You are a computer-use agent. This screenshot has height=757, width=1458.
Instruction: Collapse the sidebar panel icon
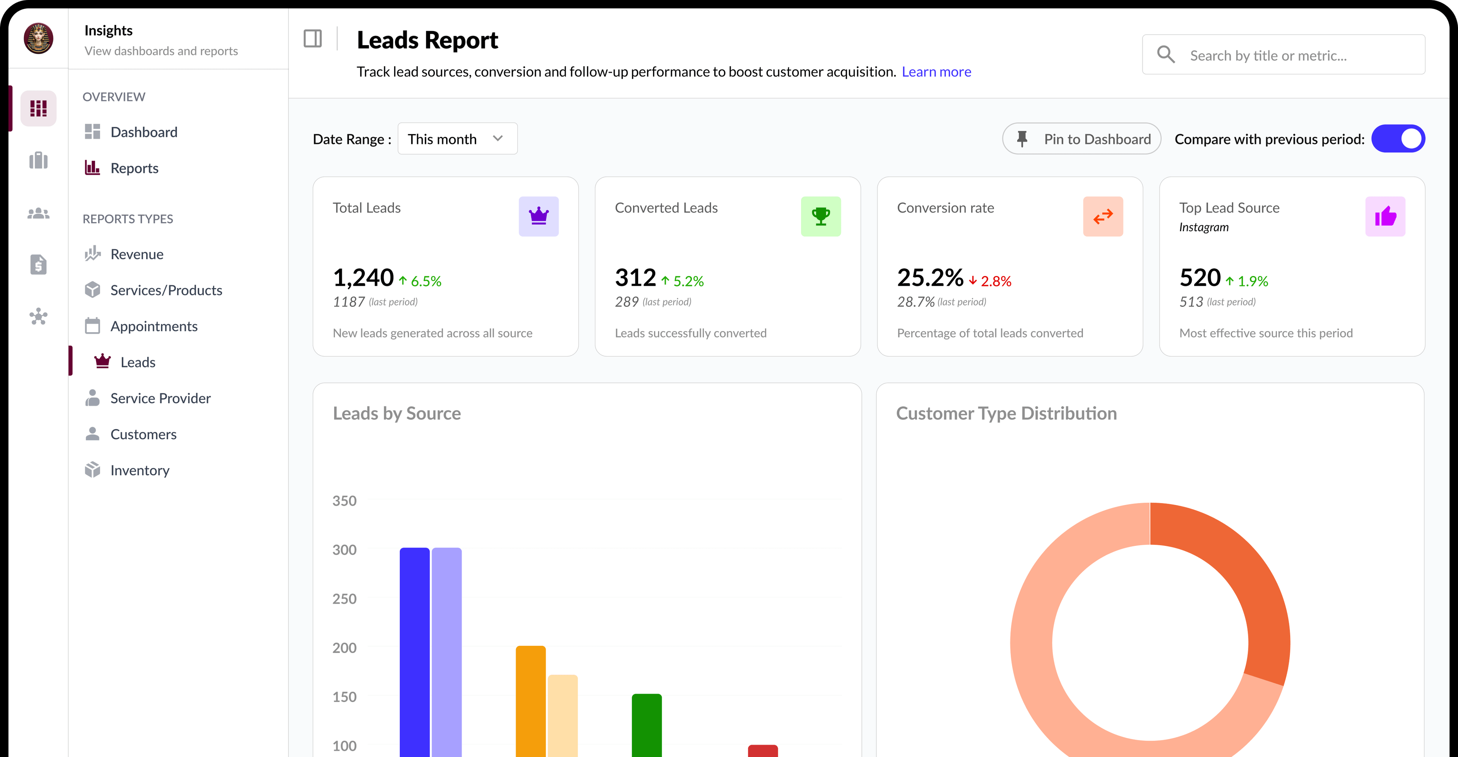pos(312,38)
